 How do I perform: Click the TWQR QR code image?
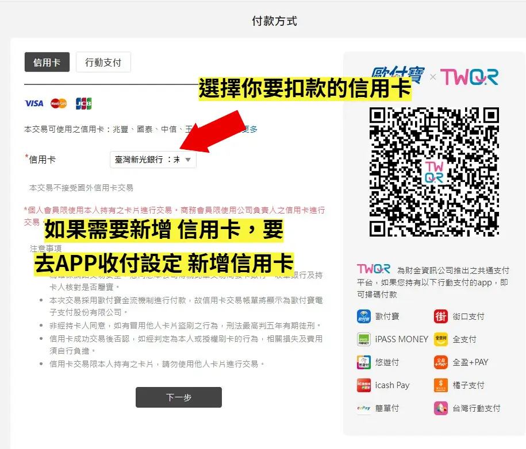(434, 172)
